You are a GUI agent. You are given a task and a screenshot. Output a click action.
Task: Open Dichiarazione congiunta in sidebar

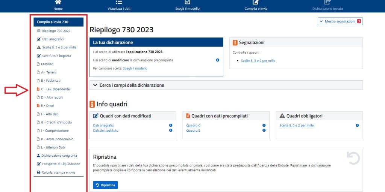click(x=57, y=156)
